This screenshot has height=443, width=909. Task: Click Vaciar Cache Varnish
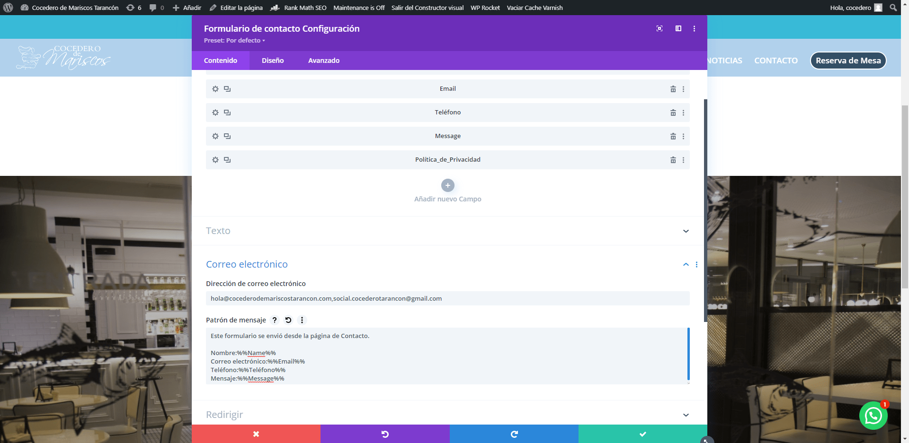coord(535,8)
